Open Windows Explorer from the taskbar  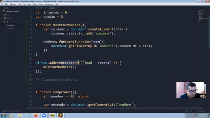20,115
